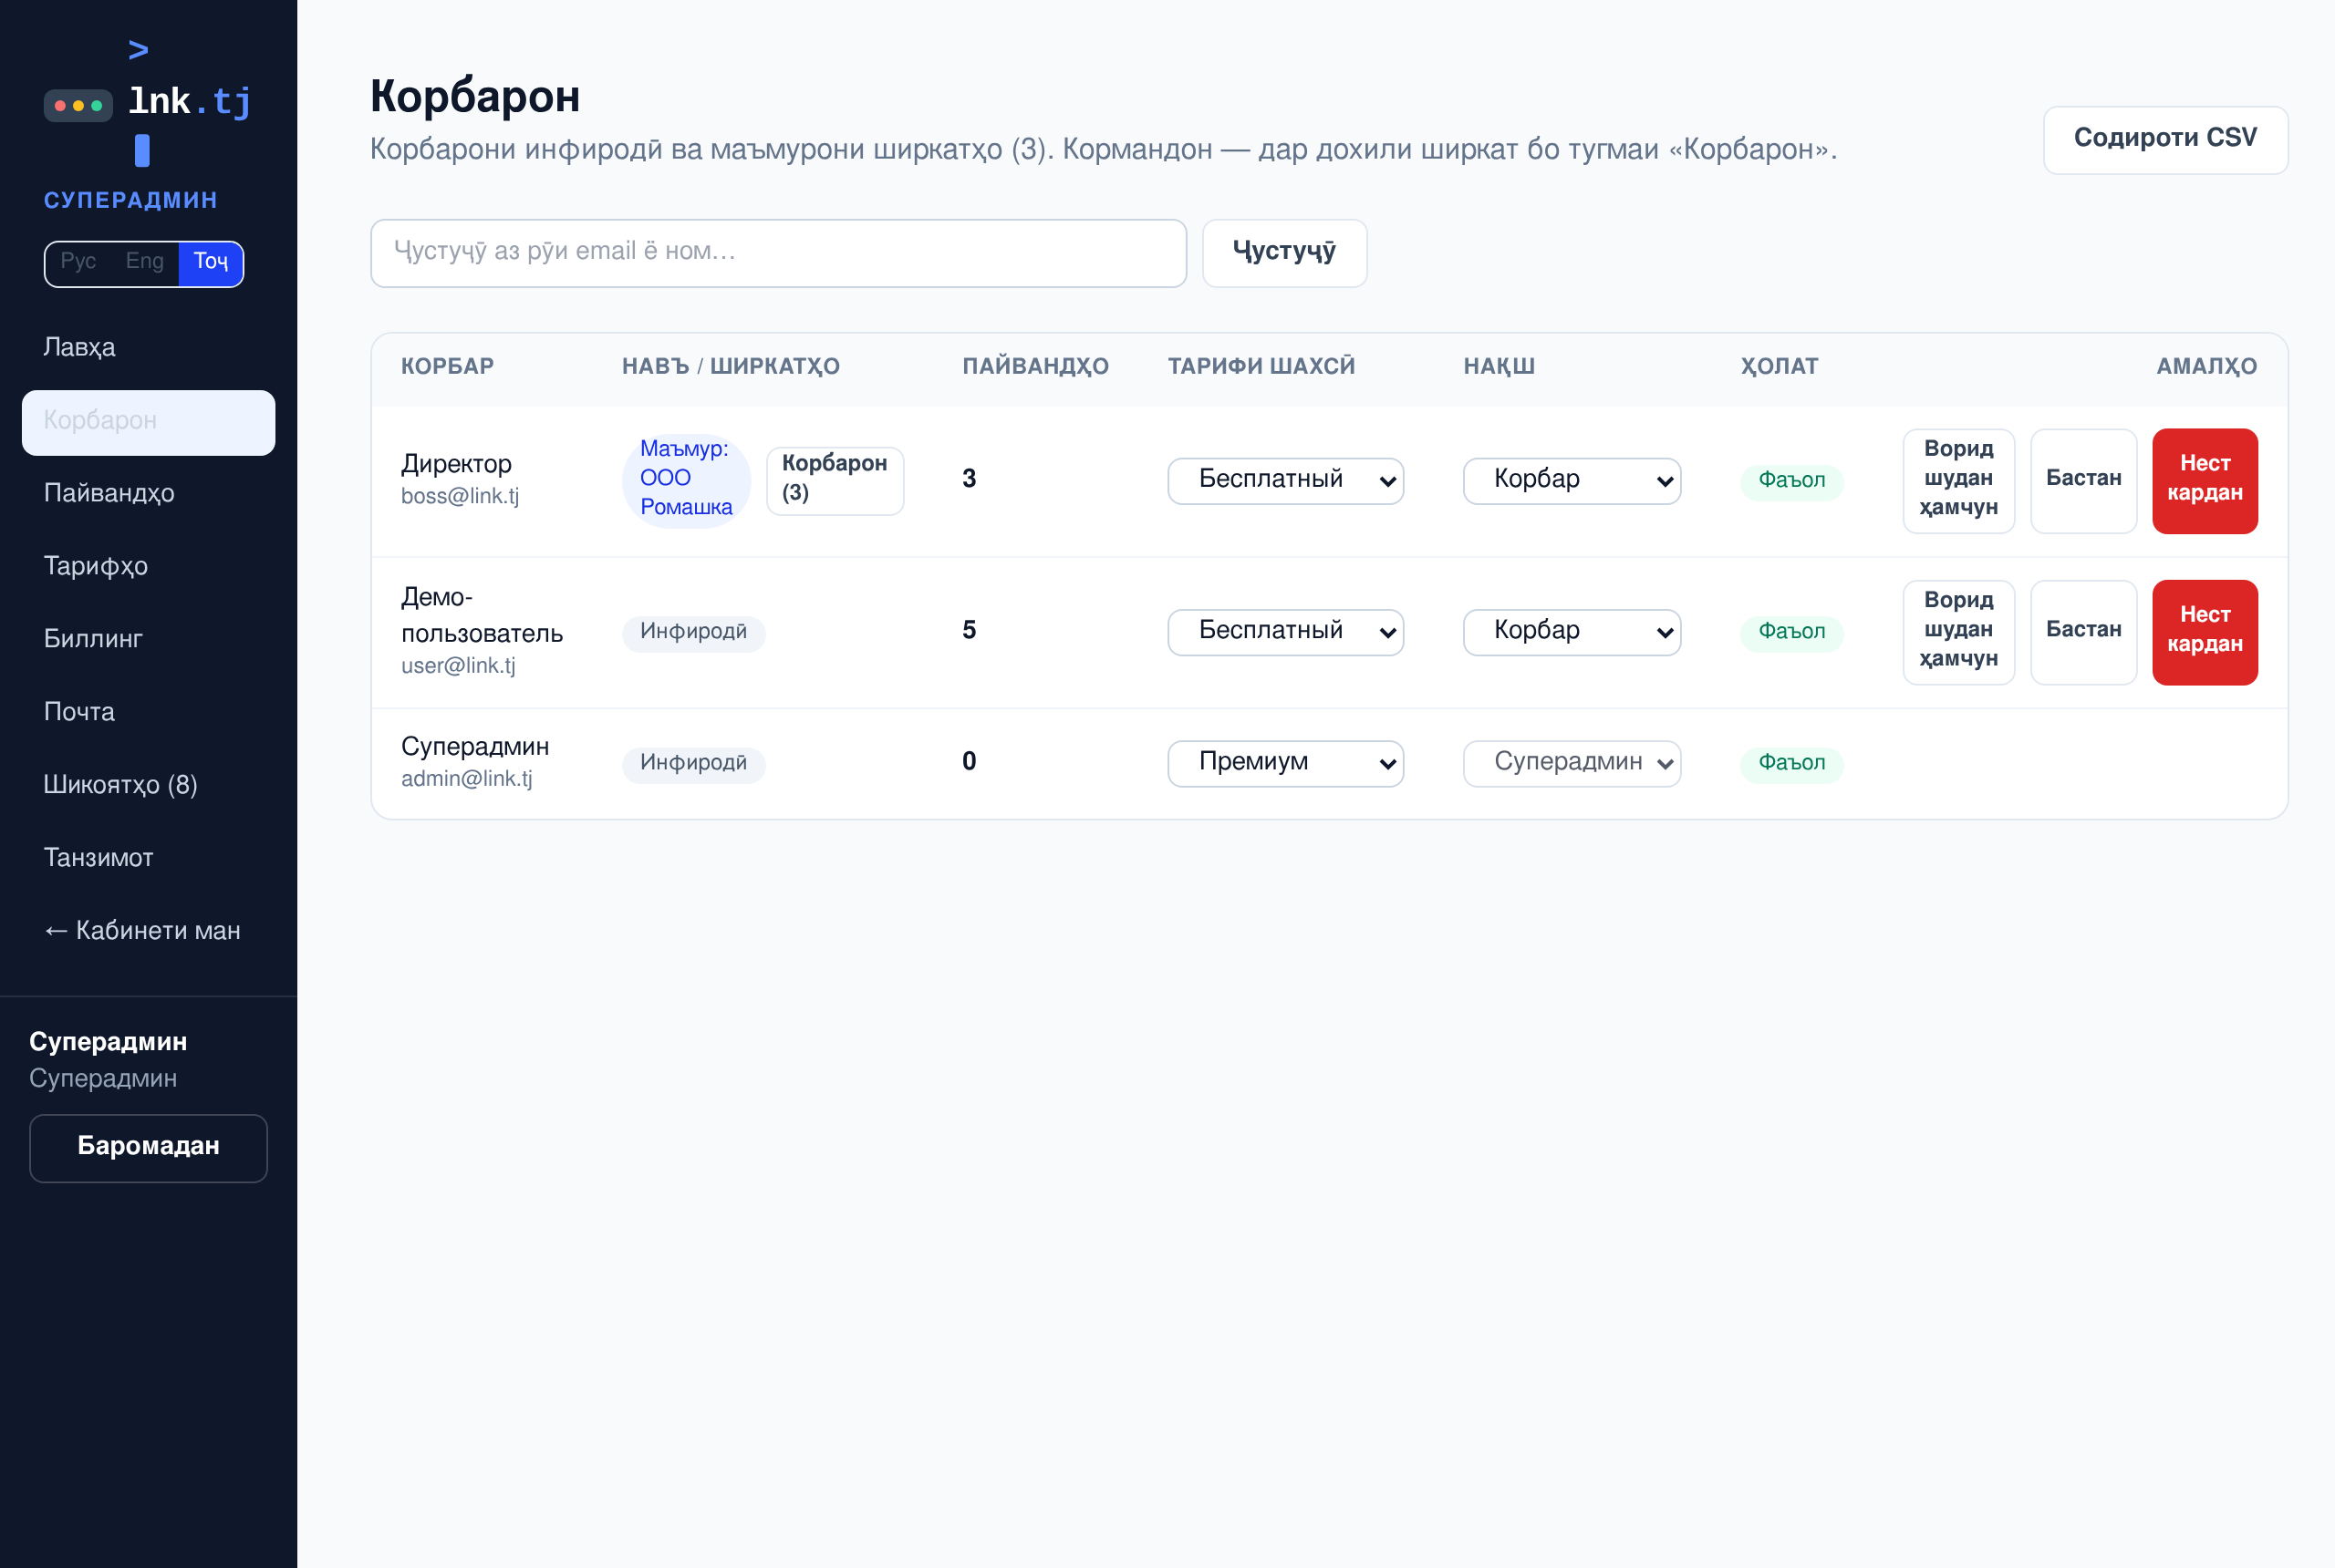Viewport: 2335px width, 1568px height.
Task: Click the Инфиродӣ badge for Демо-пользователь
Action: (693, 632)
